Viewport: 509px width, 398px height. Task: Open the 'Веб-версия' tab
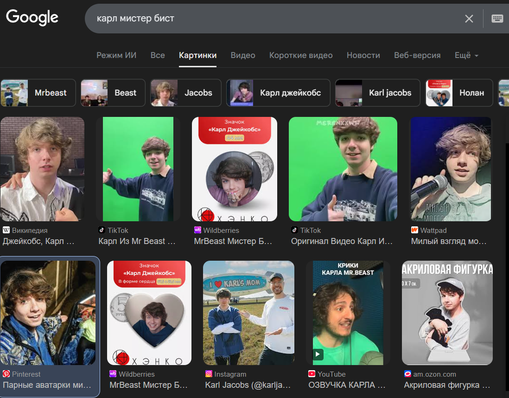point(417,55)
